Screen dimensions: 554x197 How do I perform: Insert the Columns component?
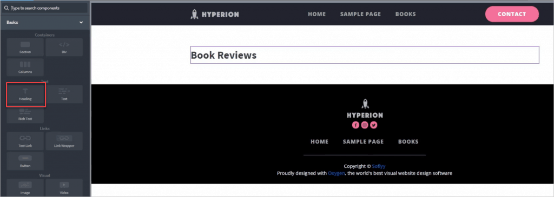click(x=25, y=67)
